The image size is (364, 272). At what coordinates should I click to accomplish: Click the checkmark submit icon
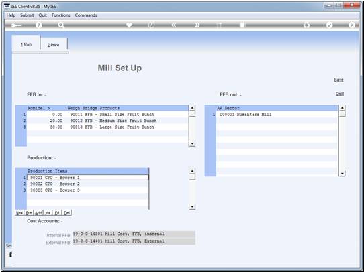329,25
